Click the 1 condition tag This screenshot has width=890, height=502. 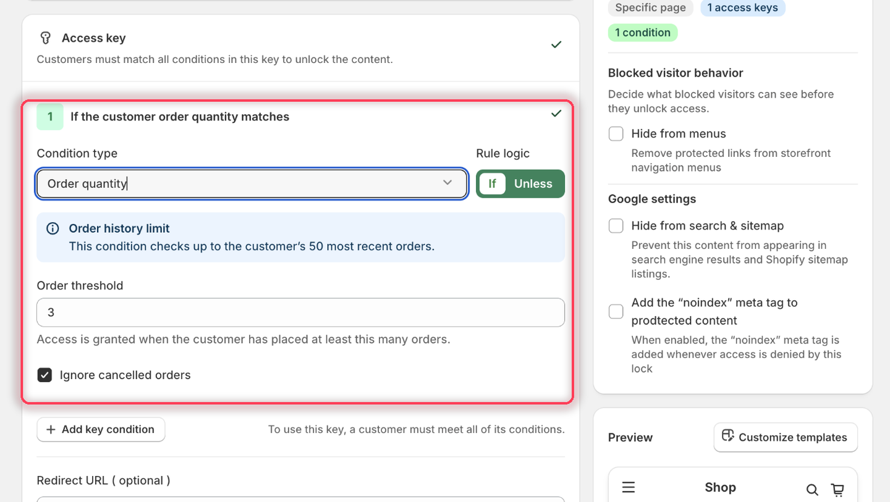[643, 33]
